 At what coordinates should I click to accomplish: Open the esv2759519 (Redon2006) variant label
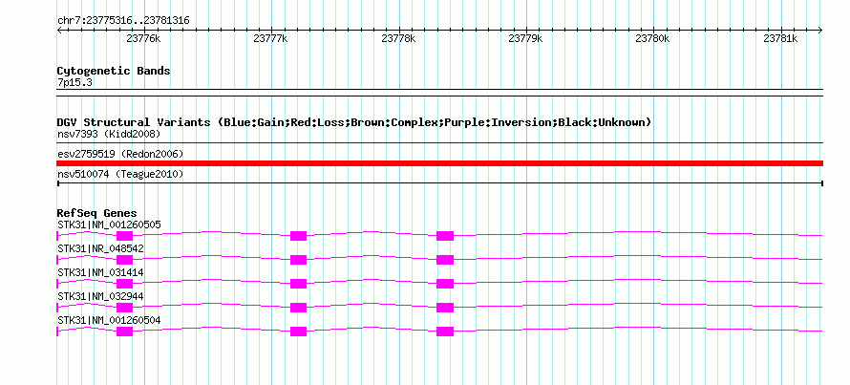(120, 154)
